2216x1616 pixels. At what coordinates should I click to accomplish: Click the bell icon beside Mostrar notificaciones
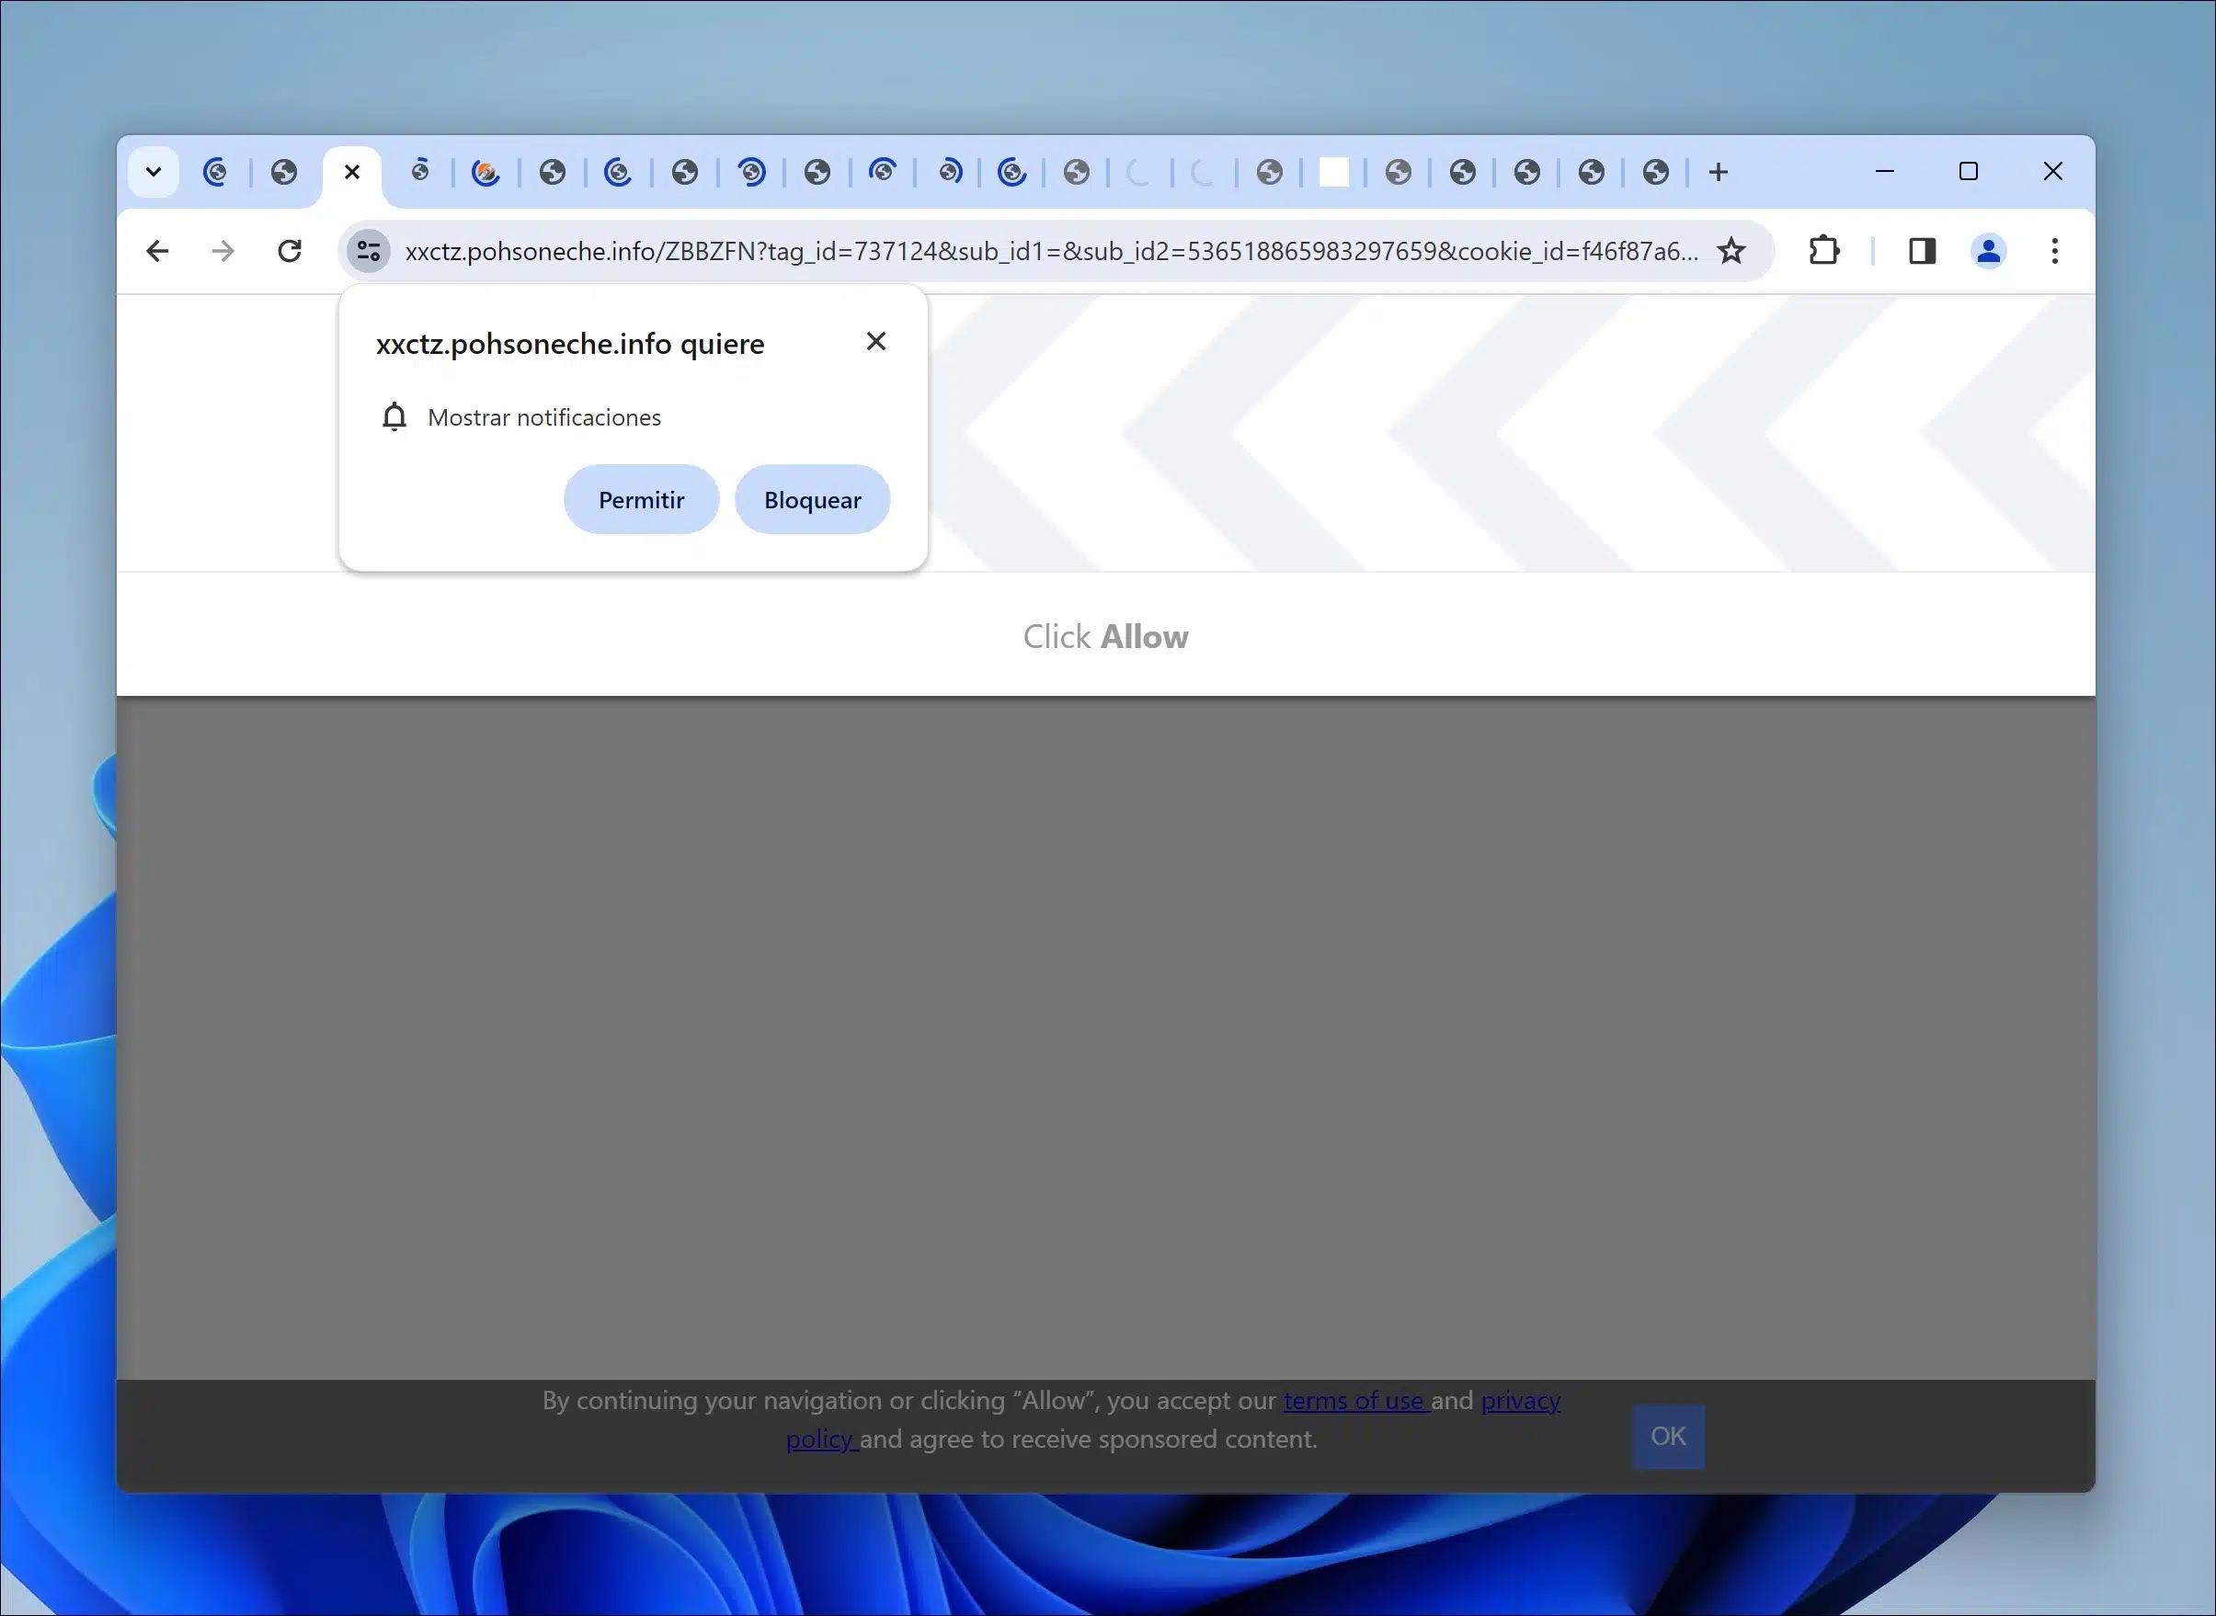[x=394, y=416]
